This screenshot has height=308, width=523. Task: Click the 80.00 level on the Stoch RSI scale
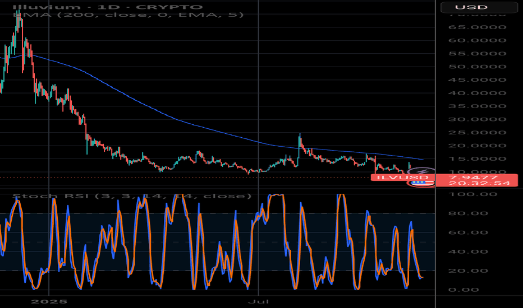470,213
